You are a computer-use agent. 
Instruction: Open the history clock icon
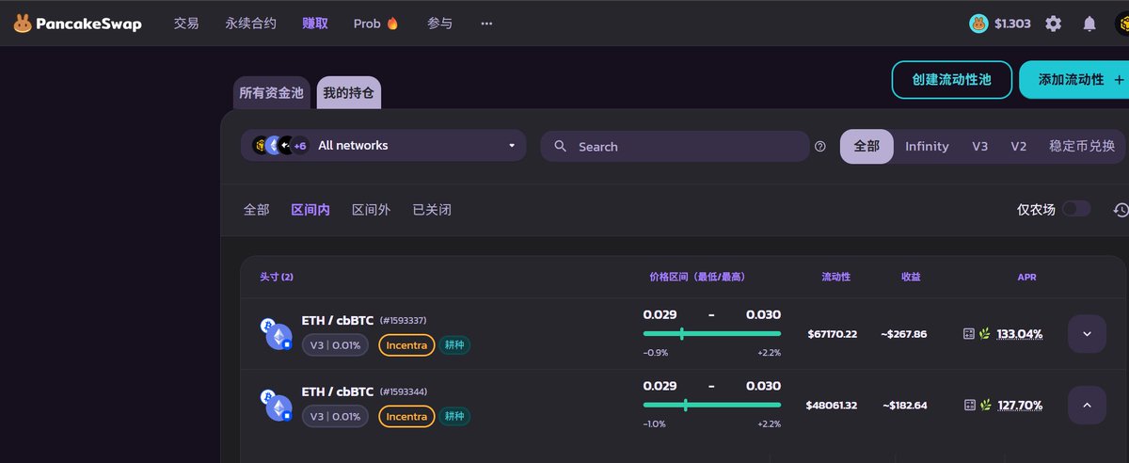coord(1121,209)
